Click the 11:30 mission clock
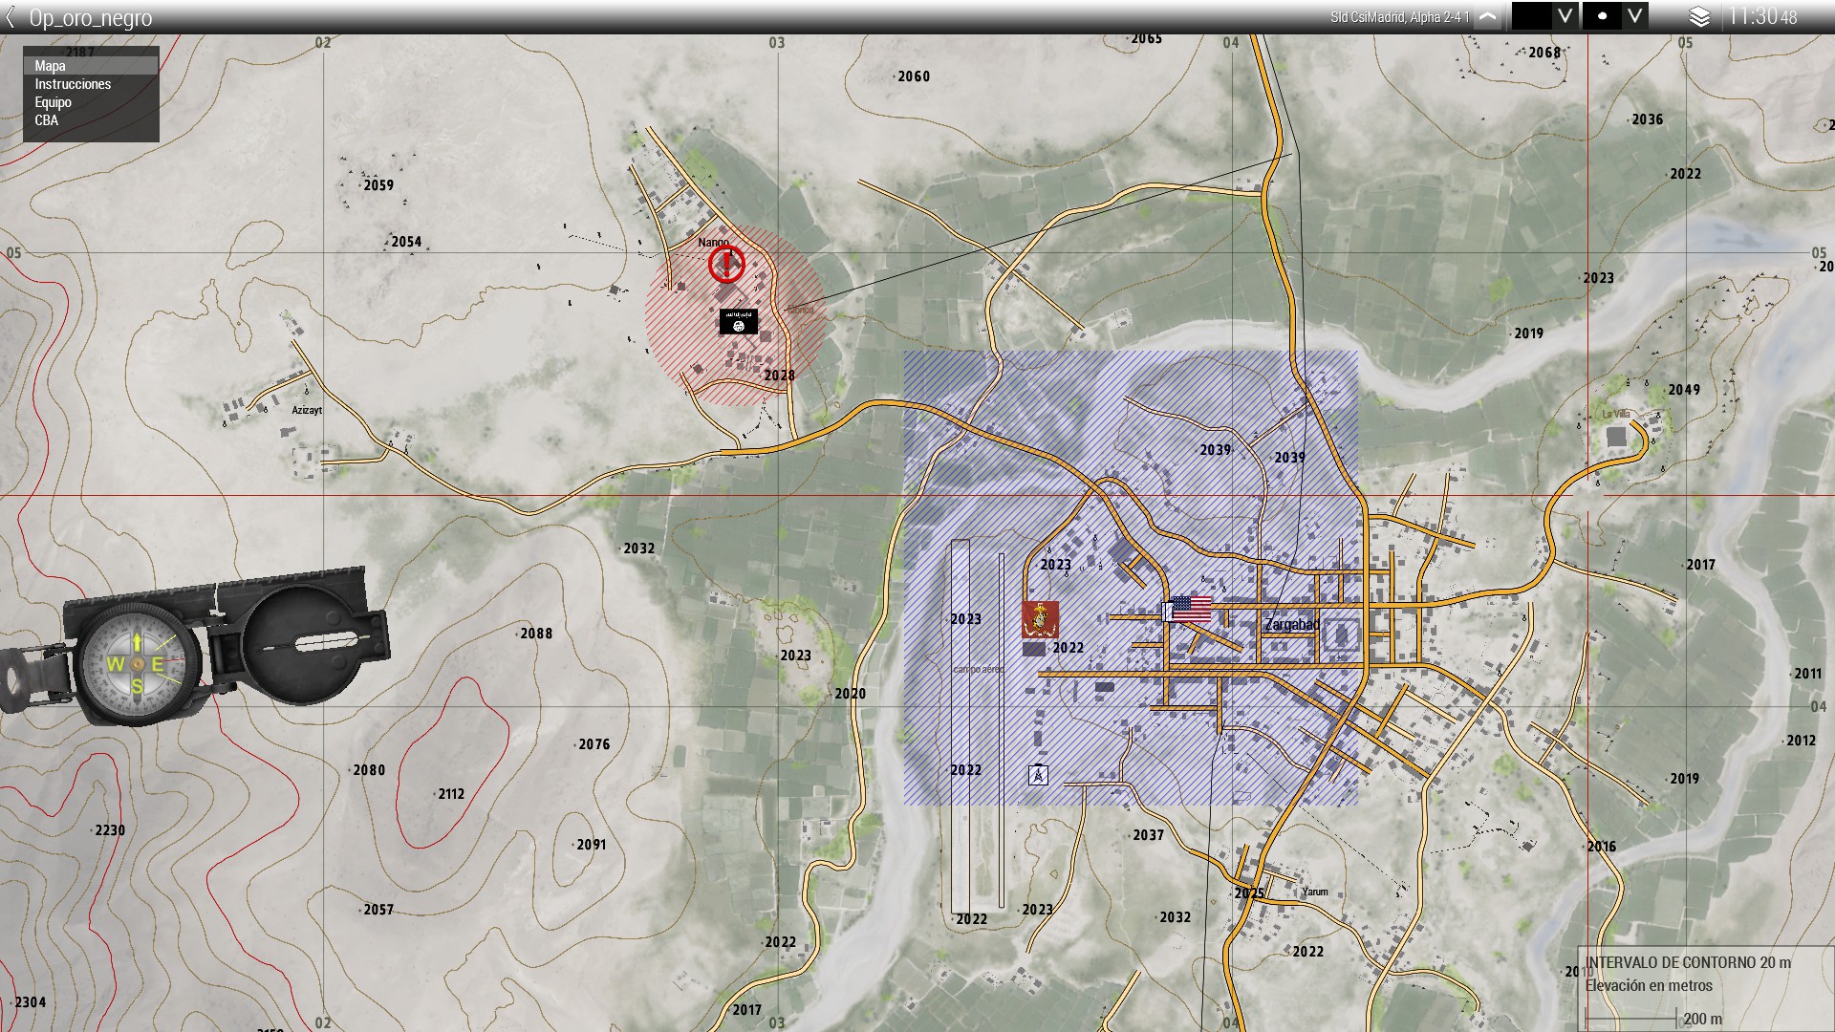 coord(1762,16)
